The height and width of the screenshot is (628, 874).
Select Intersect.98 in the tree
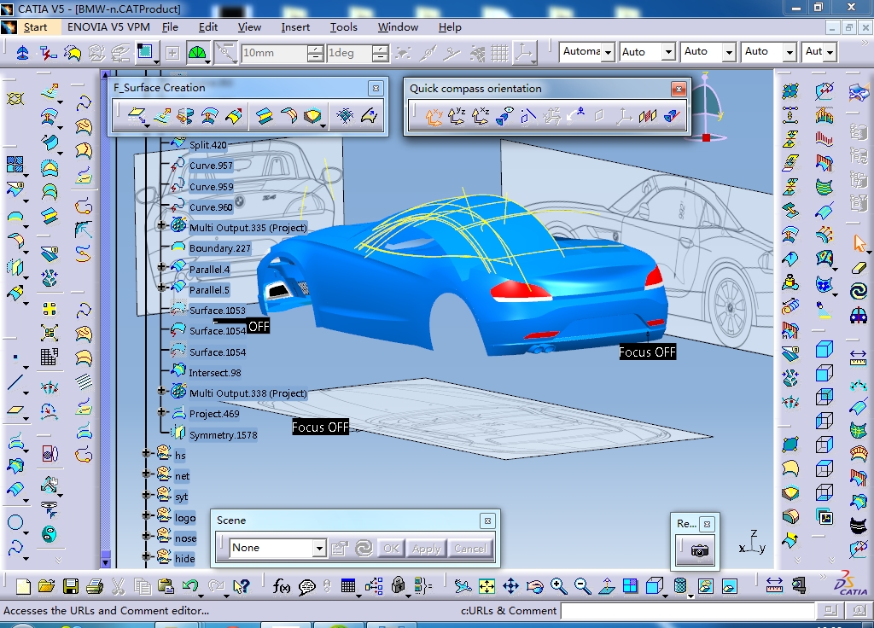(214, 373)
